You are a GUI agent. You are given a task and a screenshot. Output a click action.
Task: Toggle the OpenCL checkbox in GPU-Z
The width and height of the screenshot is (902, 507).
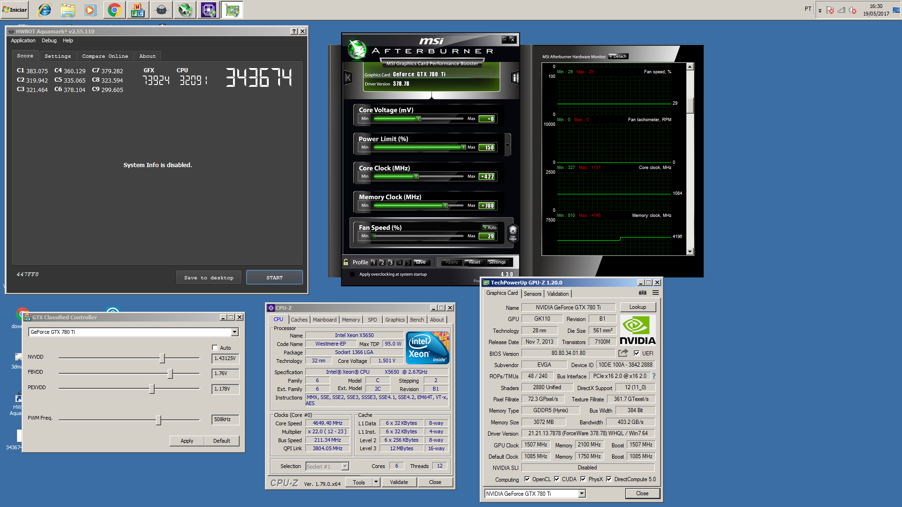(527, 479)
